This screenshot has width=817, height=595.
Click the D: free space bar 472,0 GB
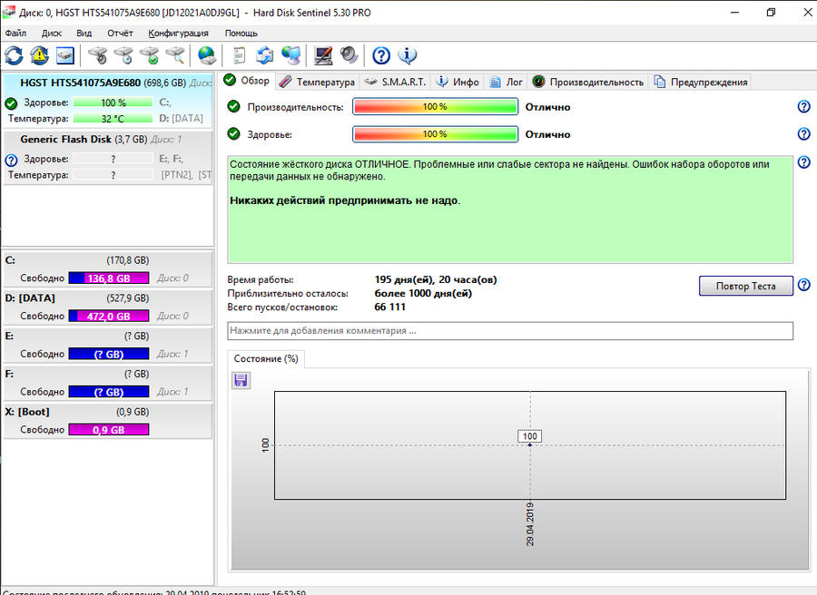[x=109, y=316]
